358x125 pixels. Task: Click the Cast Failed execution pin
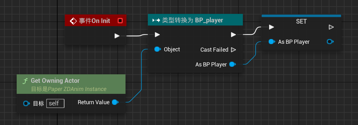[x=233, y=49]
